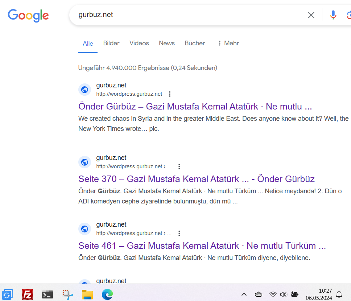Viewport: 351px width, 301px height.
Task: Open the 'Seite 370 – Gazi Mustafa Kemal Atatürk' link
Action: pos(196,179)
